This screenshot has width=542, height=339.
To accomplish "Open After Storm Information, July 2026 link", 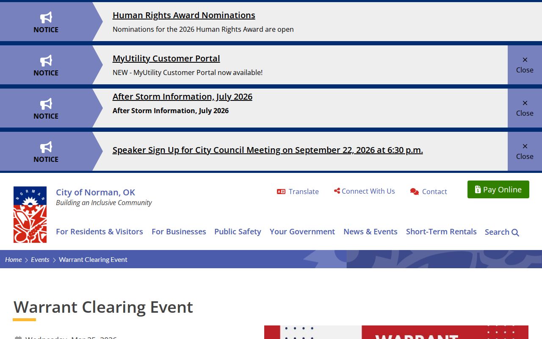I will point(183,97).
